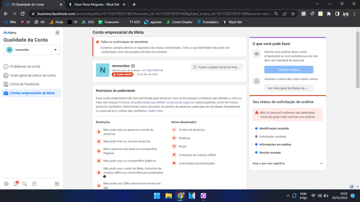Click the Meta logo in sidebar

[10, 33]
